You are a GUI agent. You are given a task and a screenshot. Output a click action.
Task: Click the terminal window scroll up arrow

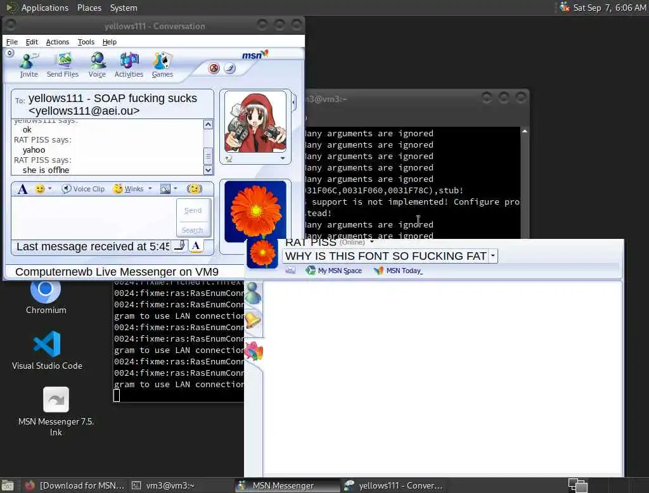click(524, 131)
